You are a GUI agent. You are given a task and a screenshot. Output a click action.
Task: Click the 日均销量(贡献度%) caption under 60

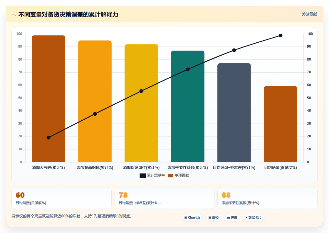click(31, 203)
